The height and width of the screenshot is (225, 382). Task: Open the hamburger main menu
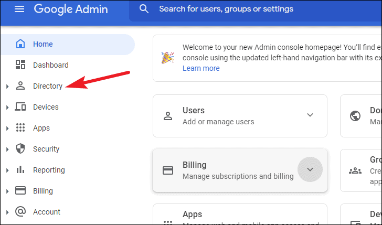pyautogui.click(x=19, y=9)
